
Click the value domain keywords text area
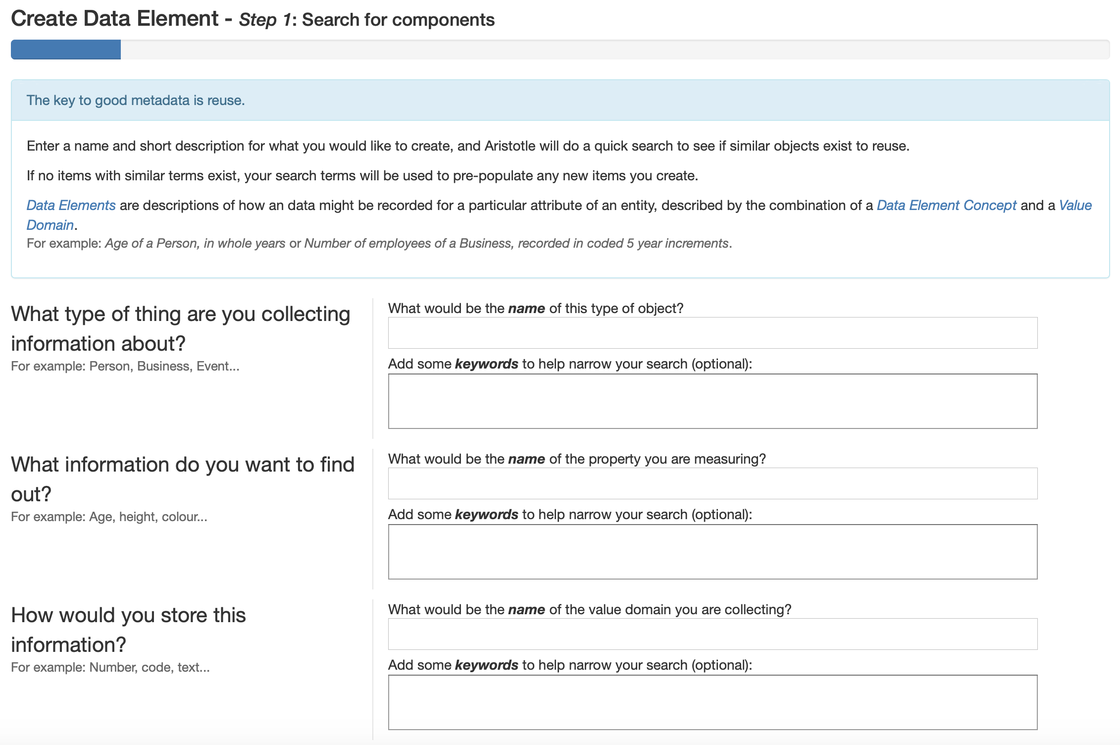click(713, 702)
